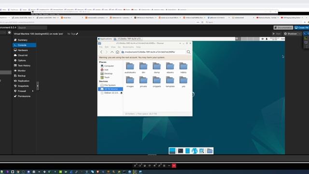The image size is (309, 174).
Task: Select Console in VM menu
Action: pos(24,45)
